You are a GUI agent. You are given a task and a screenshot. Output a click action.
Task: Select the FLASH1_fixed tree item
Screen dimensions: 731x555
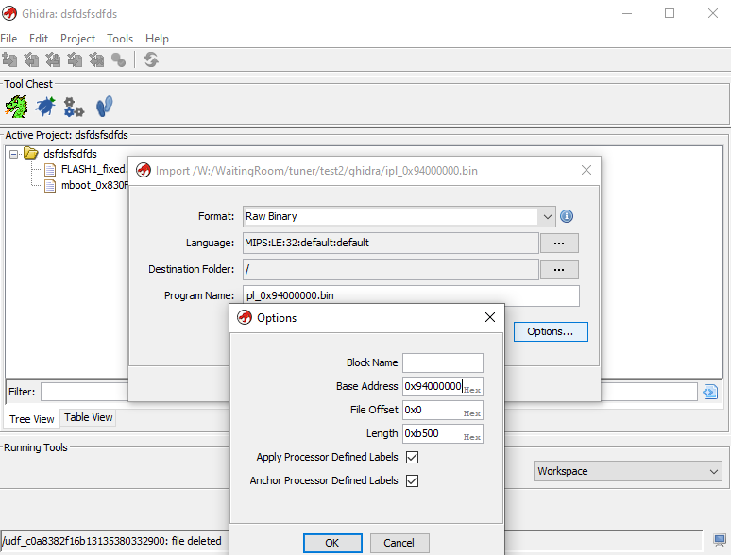pos(94,169)
